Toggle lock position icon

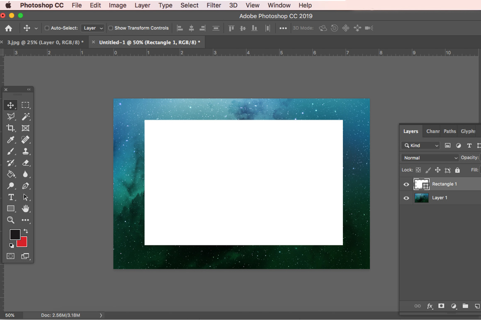click(438, 170)
